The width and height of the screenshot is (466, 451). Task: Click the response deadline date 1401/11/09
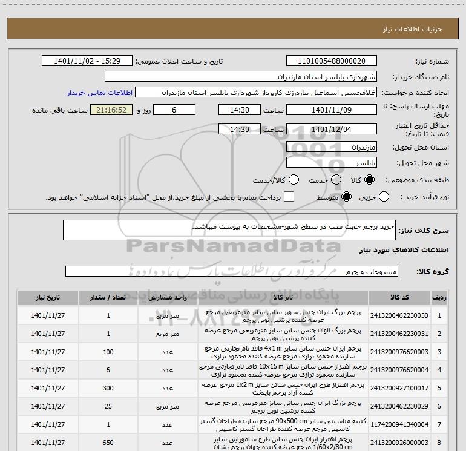[x=332, y=110]
